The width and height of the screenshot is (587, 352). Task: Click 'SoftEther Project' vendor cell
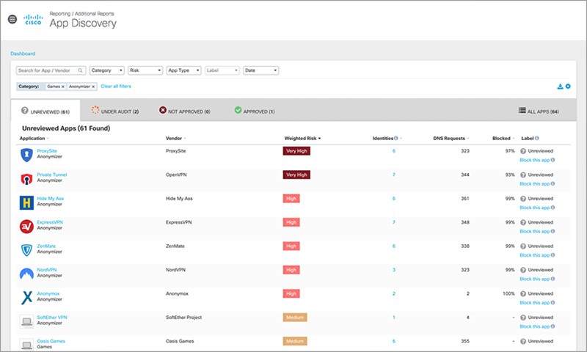pyautogui.click(x=184, y=318)
